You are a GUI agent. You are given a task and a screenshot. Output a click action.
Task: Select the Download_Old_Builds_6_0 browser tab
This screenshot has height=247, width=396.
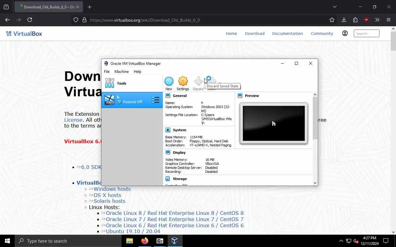[x=49, y=7]
